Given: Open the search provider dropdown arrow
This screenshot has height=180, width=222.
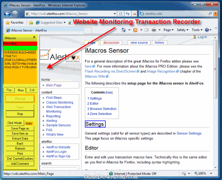Looking at the screenshot, I should tap(216, 14).
